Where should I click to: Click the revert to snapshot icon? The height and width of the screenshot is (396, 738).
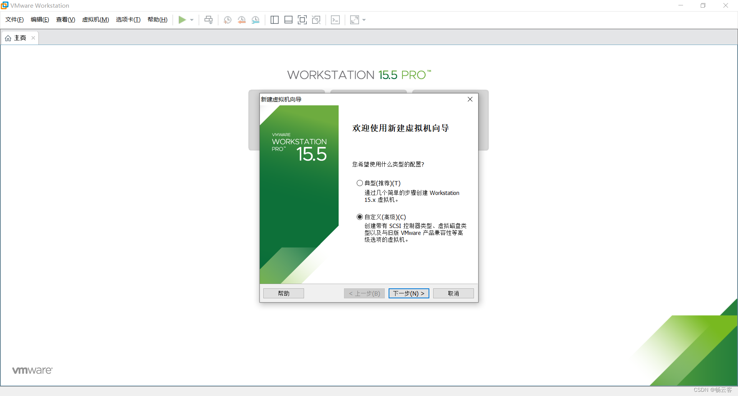241,20
